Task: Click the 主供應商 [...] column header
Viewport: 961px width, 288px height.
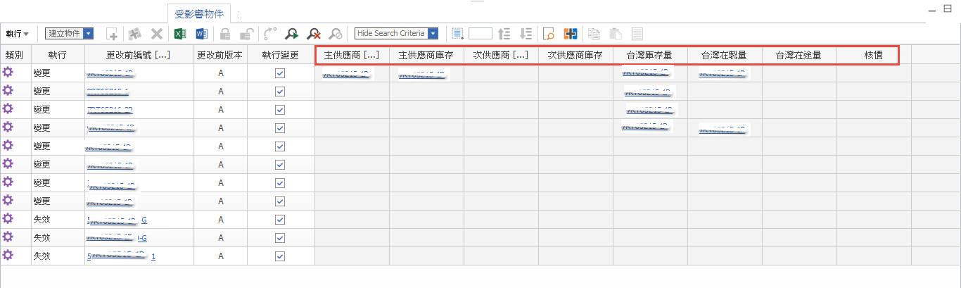Action: point(352,55)
